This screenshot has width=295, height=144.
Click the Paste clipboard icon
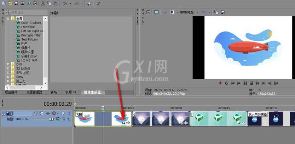point(56,3)
